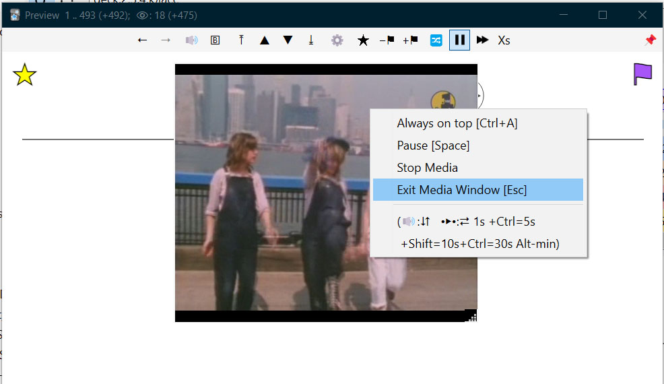This screenshot has height=384, width=664.
Task: Select 'Stop Media' in context menu
Action: coord(428,168)
